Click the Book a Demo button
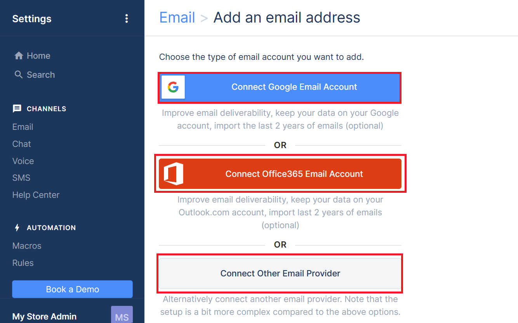The width and height of the screenshot is (518, 323). point(73,289)
